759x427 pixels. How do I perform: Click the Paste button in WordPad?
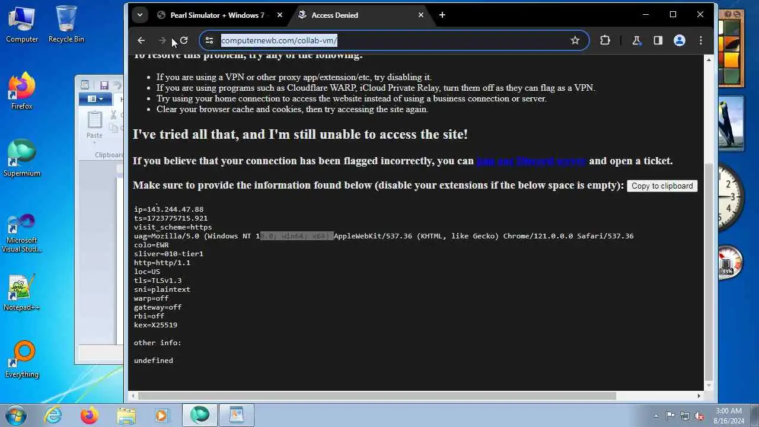(x=95, y=126)
